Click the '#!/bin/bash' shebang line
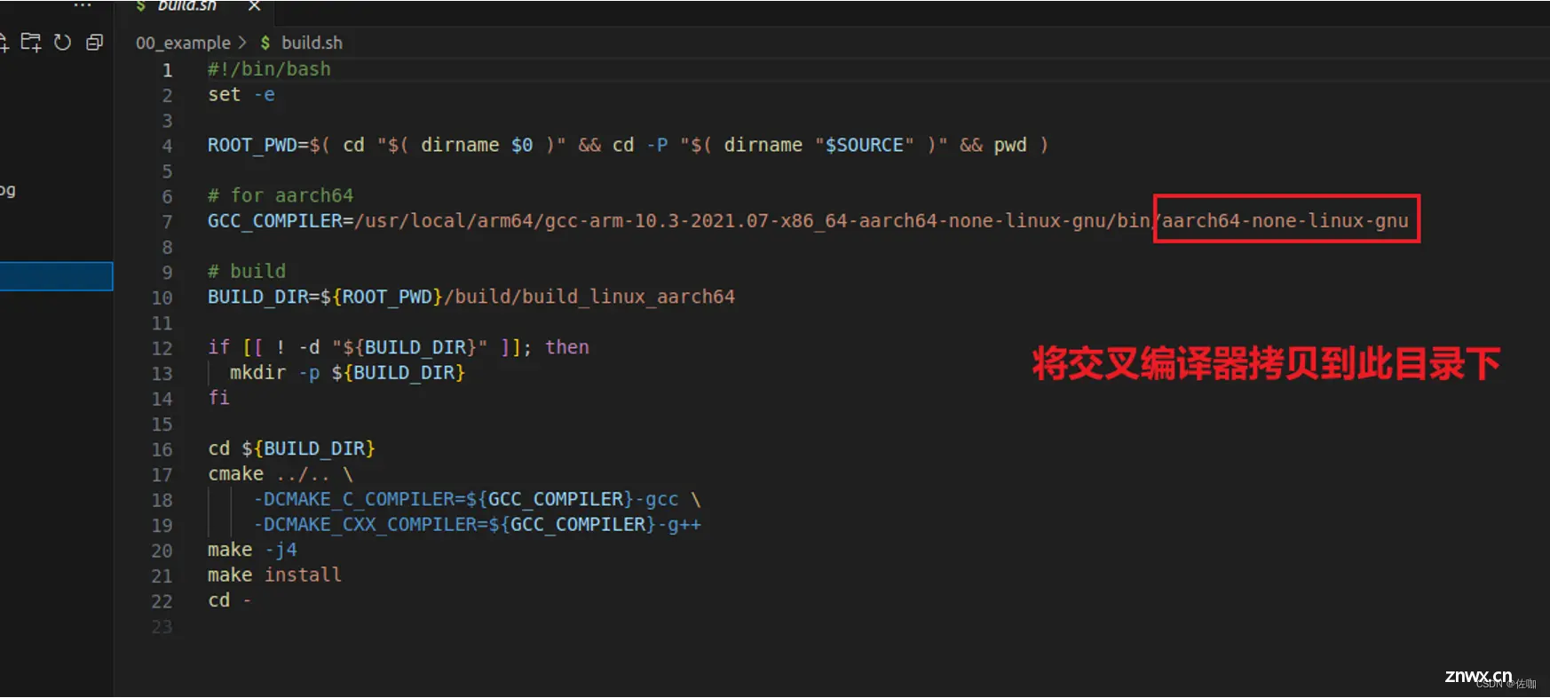This screenshot has width=1550, height=698. pyautogui.click(x=269, y=69)
